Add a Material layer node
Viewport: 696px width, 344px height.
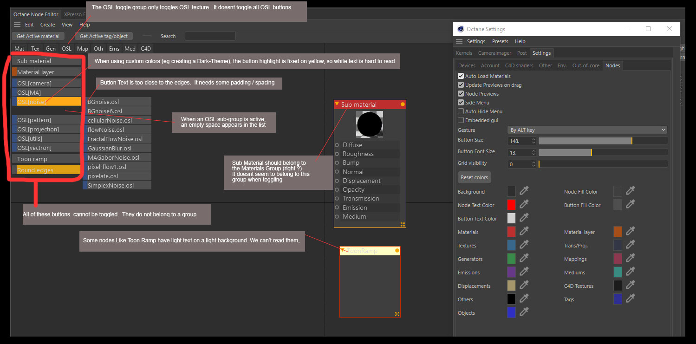click(46, 72)
